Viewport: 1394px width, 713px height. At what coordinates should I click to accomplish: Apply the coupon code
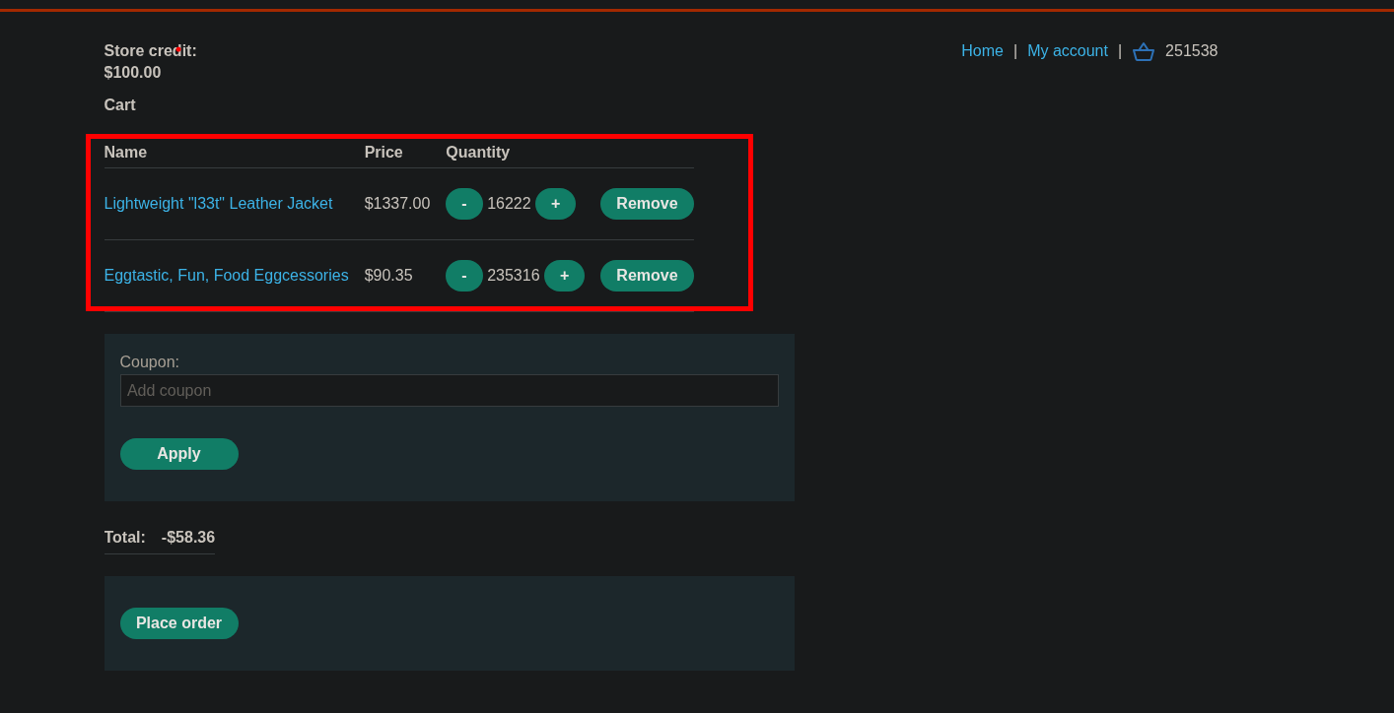178,454
